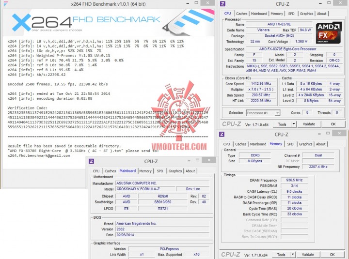The image size is (349, 259).
Task: Click the Graphic Interface version PCI-Express field
Action: [x=169, y=249]
